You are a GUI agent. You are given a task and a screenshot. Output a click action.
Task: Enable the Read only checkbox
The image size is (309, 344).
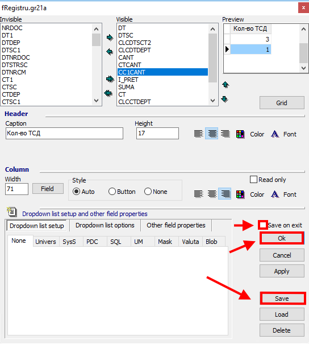click(x=253, y=180)
